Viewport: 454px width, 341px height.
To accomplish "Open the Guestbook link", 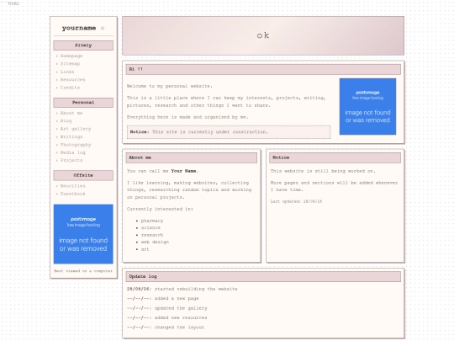I will tap(72, 194).
